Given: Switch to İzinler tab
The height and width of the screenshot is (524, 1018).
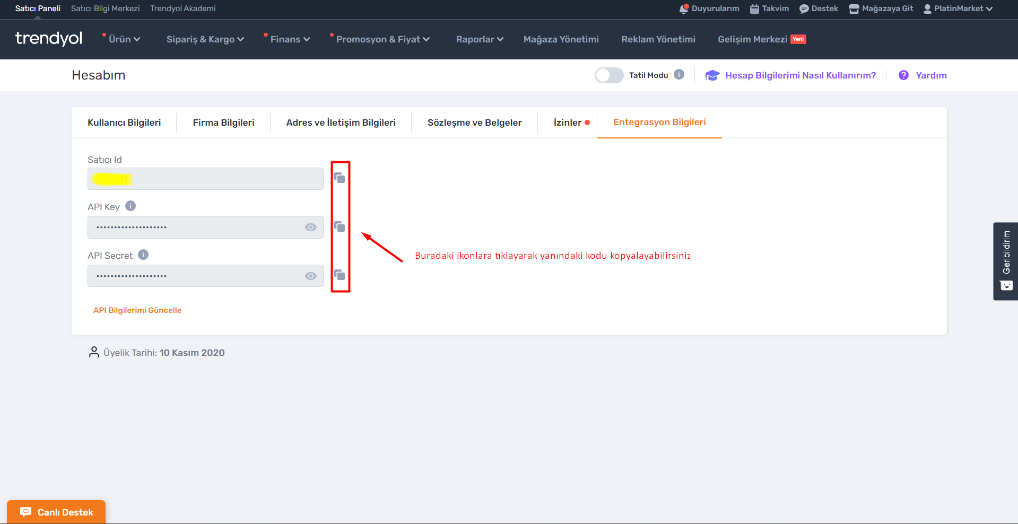Looking at the screenshot, I should pyautogui.click(x=568, y=123).
